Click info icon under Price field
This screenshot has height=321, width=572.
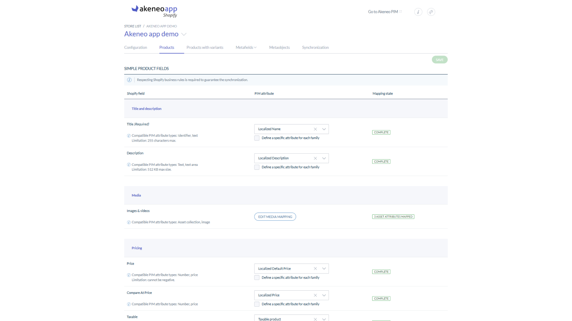[x=129, y=275]
